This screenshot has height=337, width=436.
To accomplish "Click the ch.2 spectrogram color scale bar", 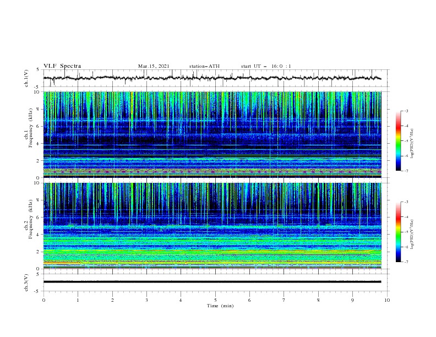I will (x=398, y=232).
